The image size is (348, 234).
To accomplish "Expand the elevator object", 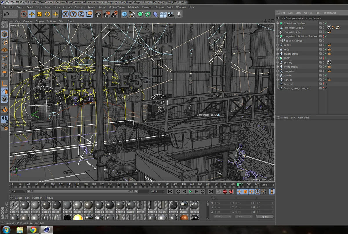I will pyautogui.click(x=278, y=75).
